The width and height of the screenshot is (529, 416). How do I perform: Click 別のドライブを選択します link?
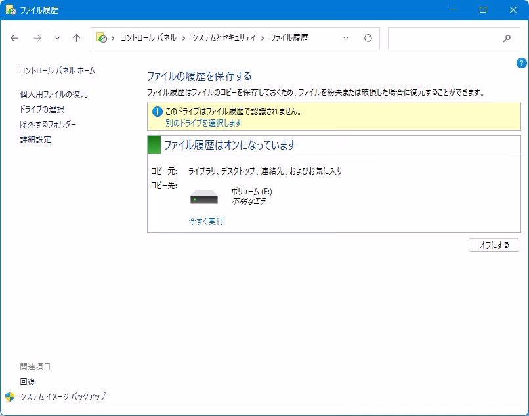(203, 123)
